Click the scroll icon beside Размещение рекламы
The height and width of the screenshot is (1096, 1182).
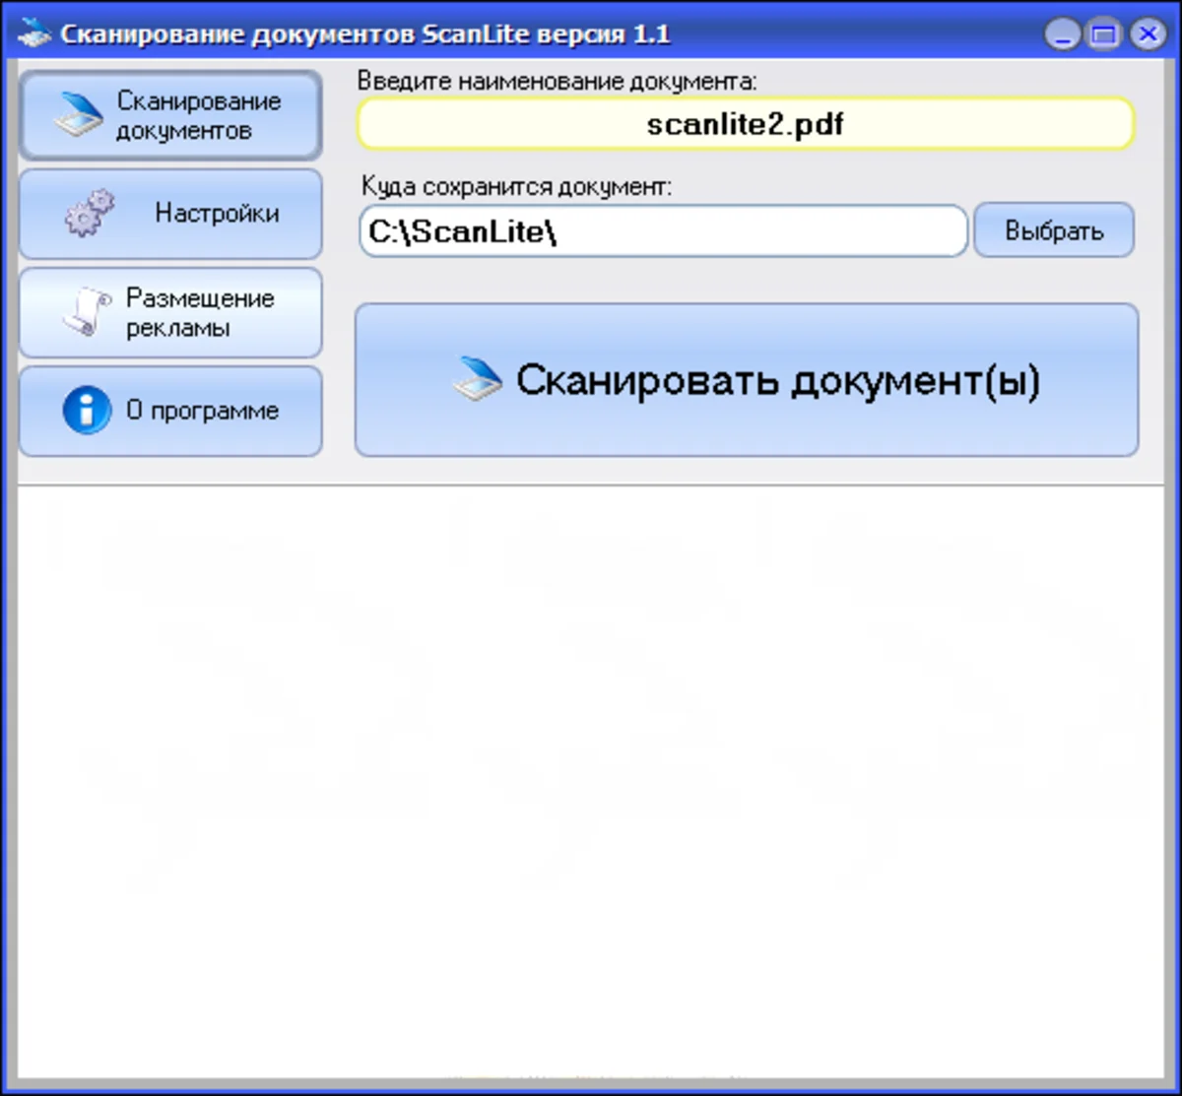[87, 312]
